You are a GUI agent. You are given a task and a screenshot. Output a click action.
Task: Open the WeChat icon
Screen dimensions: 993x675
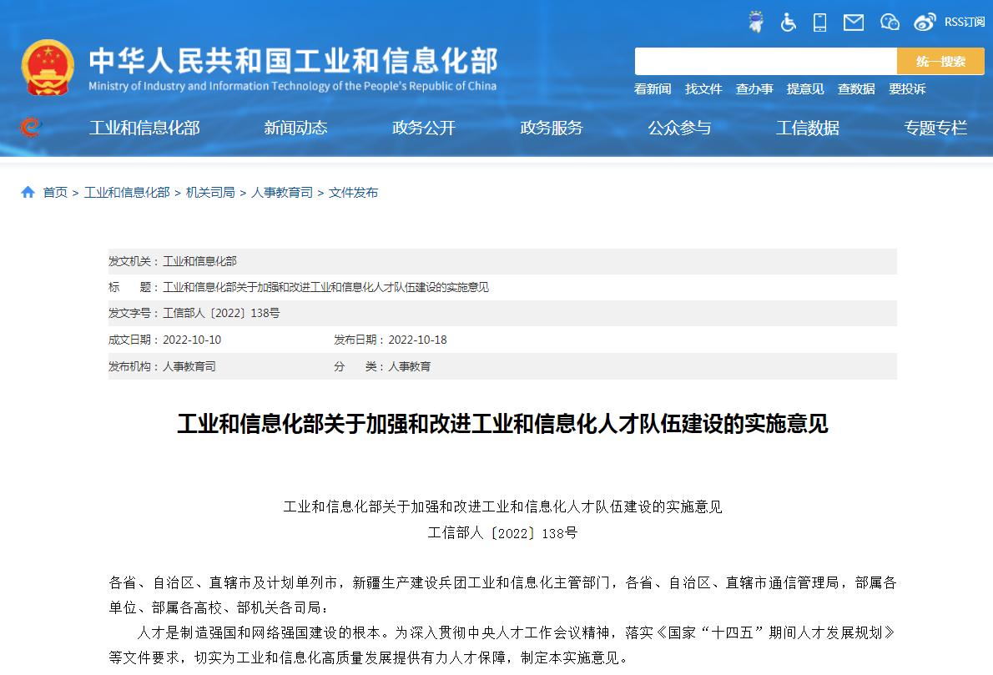890,23
